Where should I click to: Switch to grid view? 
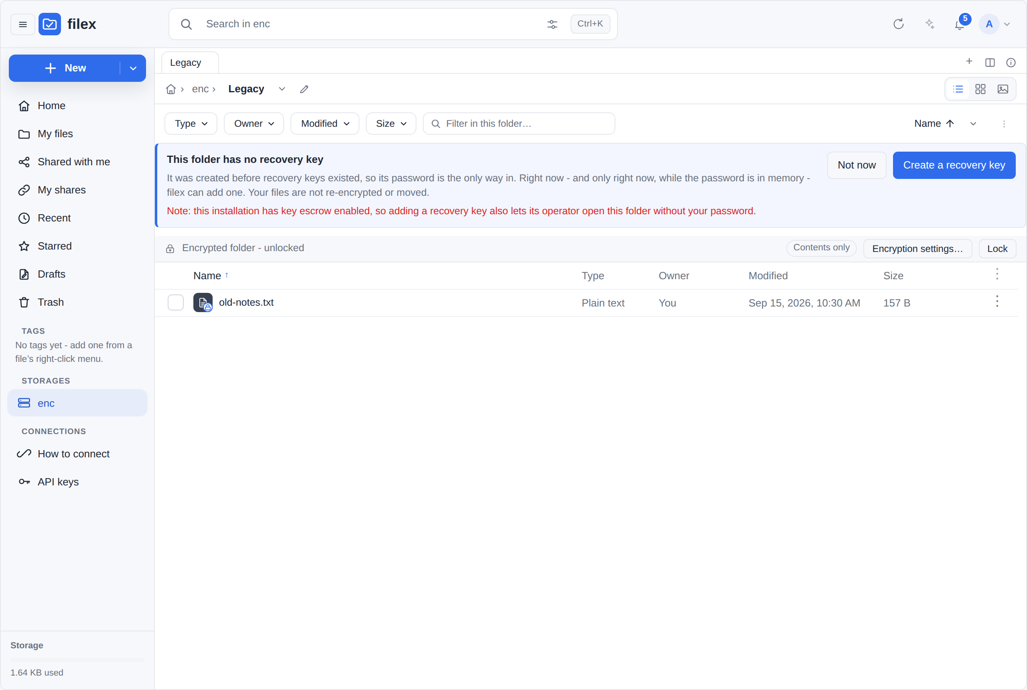980,89
